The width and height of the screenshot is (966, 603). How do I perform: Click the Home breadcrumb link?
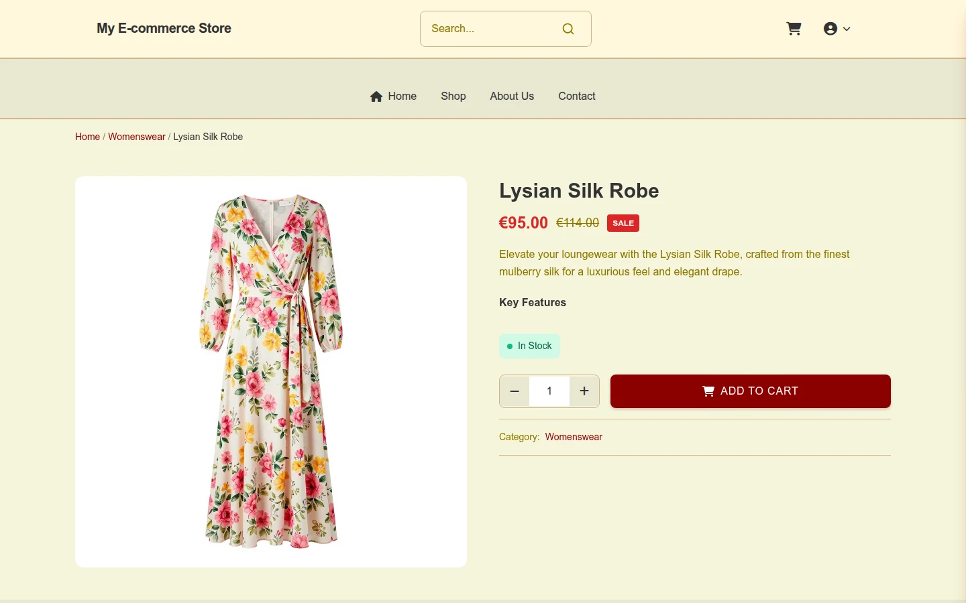click(x=87, y=137)
